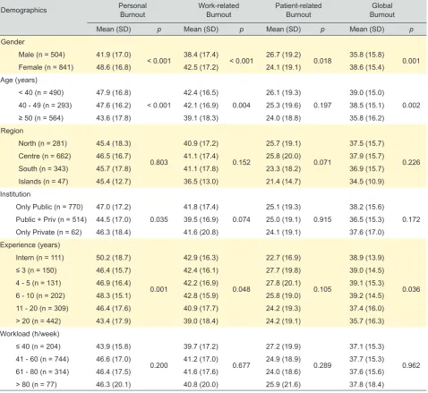Click the value '41.9 (17.0)' in Male row
Viewport: 428px width, 393px height.
(x=114, y=55)
